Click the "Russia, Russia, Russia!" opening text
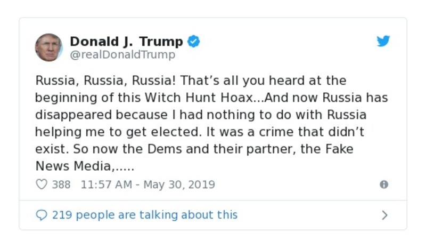This screenshot has width=426, height=249. [105, 81]
